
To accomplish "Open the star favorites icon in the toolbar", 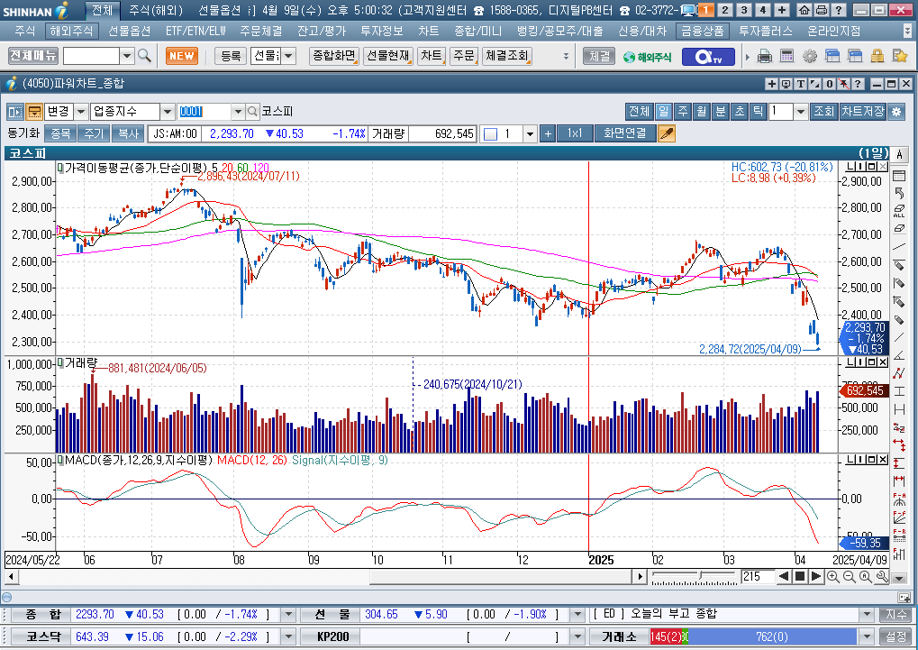I will 900,56.
